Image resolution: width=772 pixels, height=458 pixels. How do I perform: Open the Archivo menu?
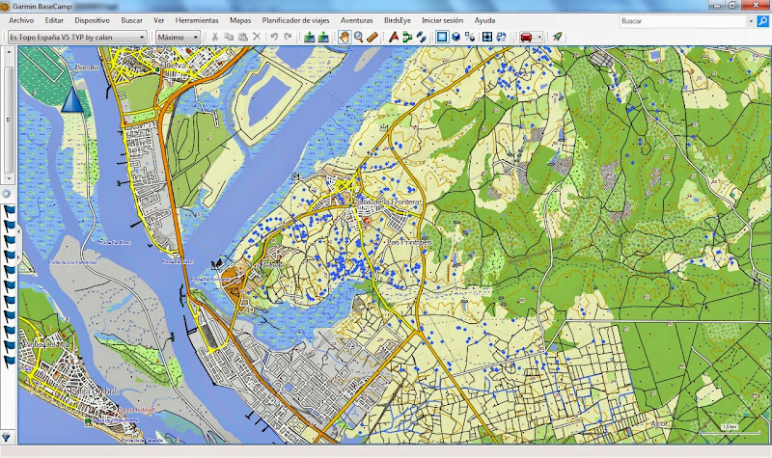point(21,20)
